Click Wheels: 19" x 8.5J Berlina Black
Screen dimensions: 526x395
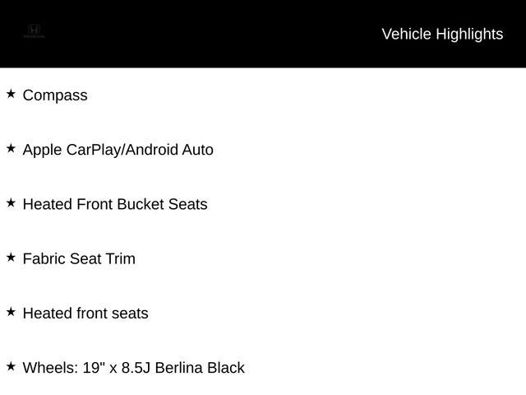pyautogui.click(x=133, y=368)
